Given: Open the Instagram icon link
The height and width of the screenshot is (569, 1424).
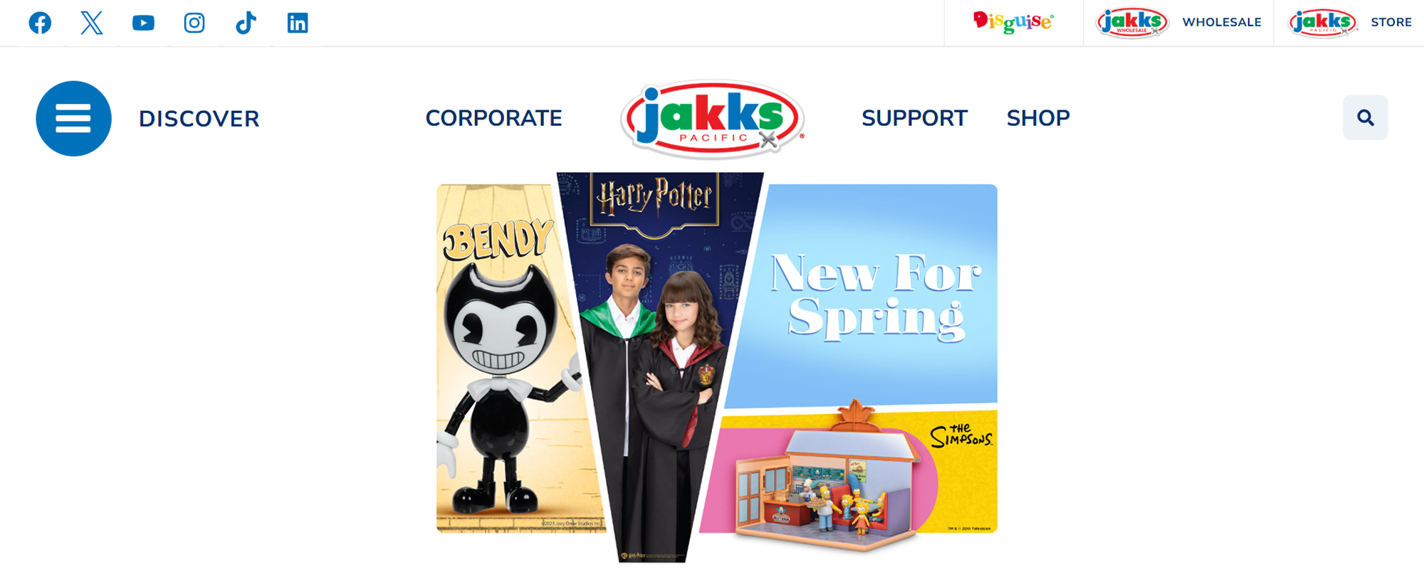Looking at the screenshot, I should tap(194, 23).
